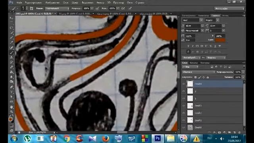Select the Pen tool
This screenshot has height=143, width=254.
[x=12, y=87]
